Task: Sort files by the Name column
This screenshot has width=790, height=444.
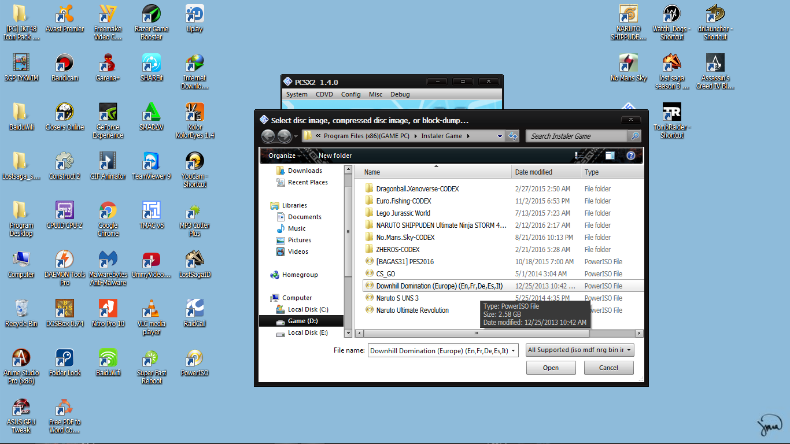Action: click(x=433, y=172)
